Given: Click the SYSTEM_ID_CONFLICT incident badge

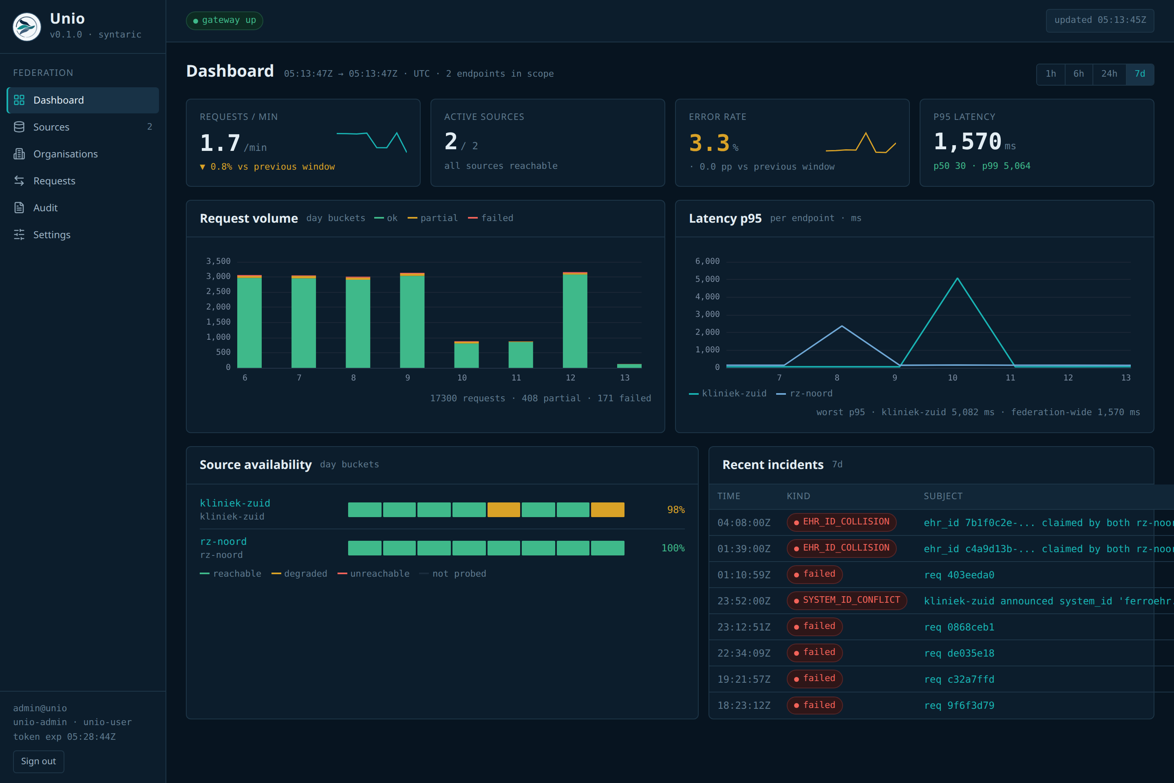Looking at the screenshot, I should (x=847, y=600).
